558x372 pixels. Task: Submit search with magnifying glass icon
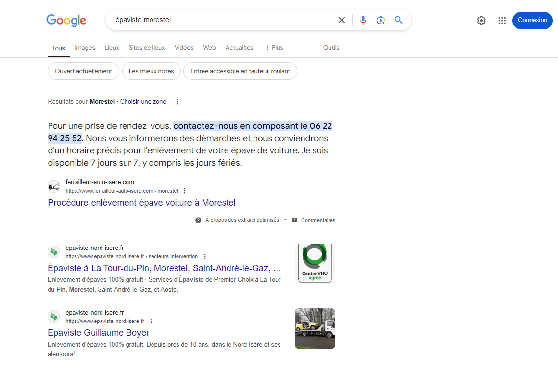398,20
